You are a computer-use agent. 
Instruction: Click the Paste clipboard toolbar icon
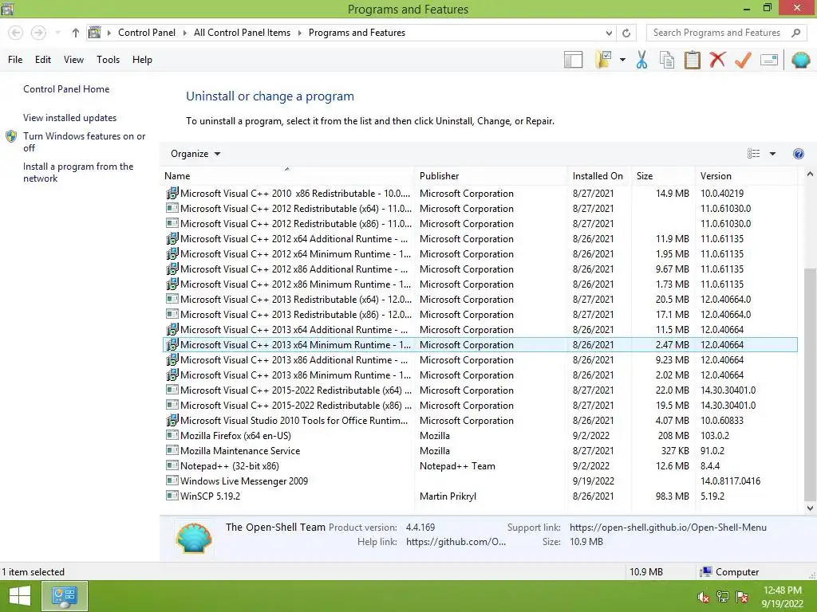click(x=692, y=60)
